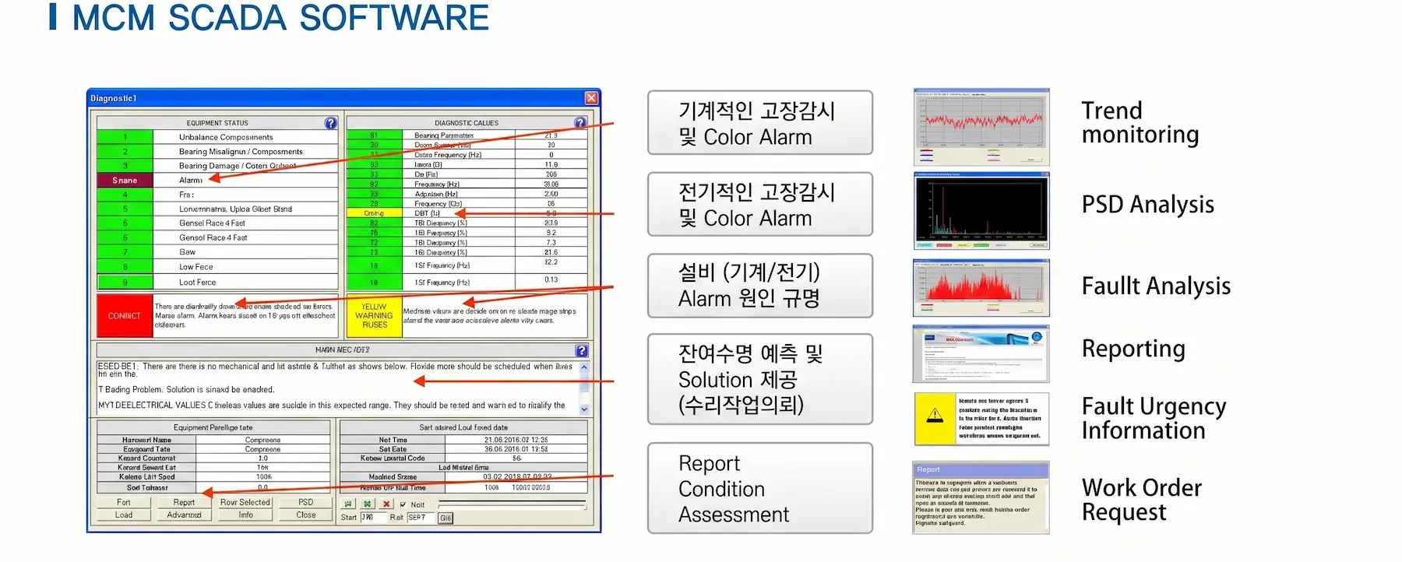Open the Work Order Request report thumbnail
1402x562 pixels.
tap(981, 498)
